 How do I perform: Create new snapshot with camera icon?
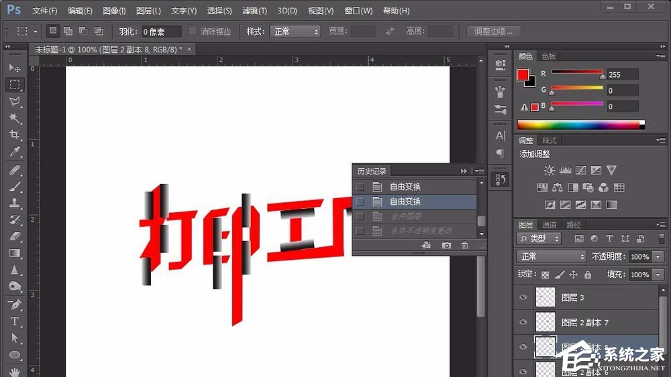click(446, 246)
